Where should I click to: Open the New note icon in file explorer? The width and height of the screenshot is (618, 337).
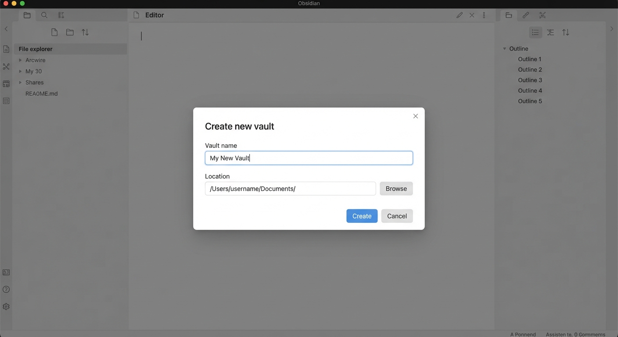pyautogui.click(x=54, y=32)
